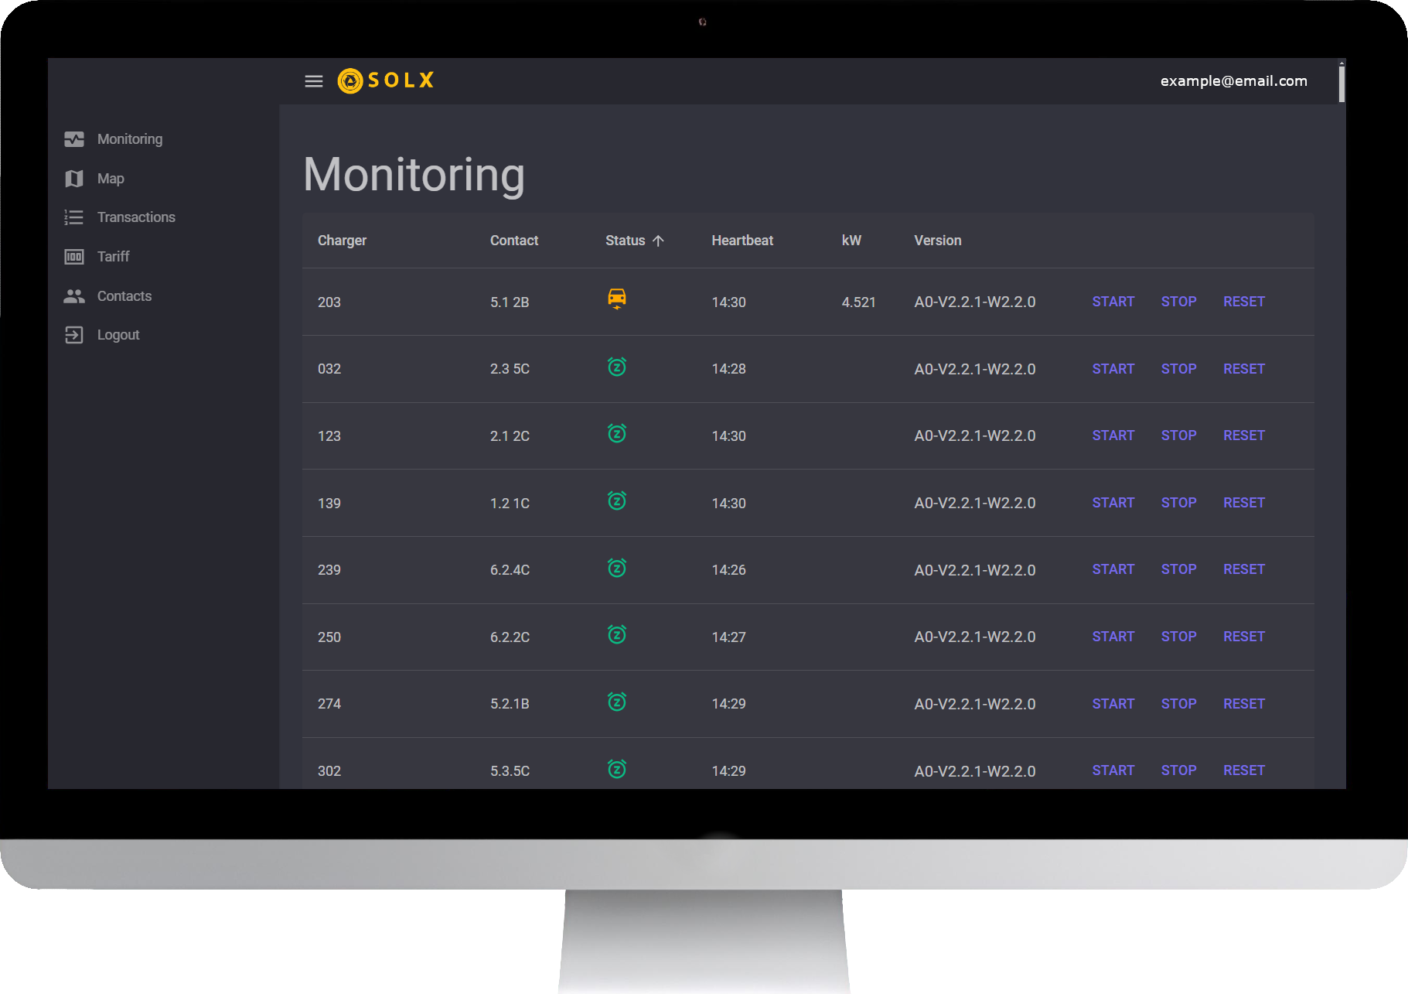Click RESET for charger 239

click(x=1244, y=569)
